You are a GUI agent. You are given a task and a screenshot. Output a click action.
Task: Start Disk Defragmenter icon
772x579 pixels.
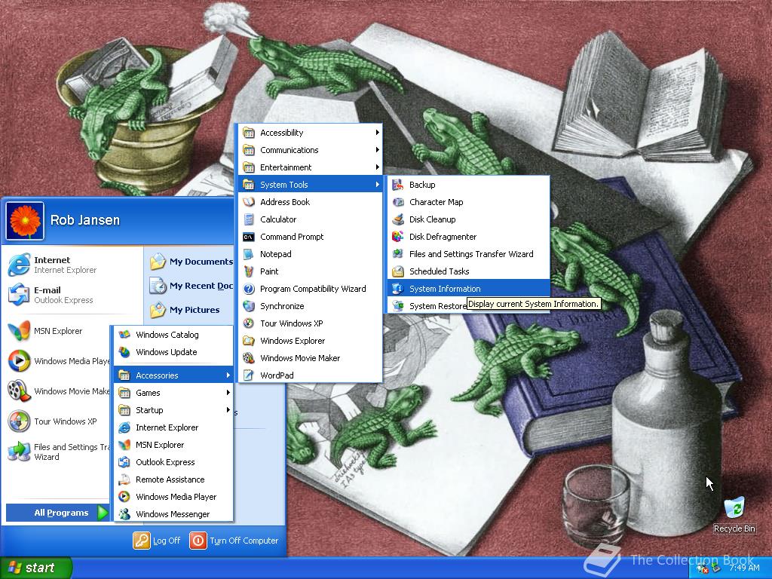click(x=398, y=237)
